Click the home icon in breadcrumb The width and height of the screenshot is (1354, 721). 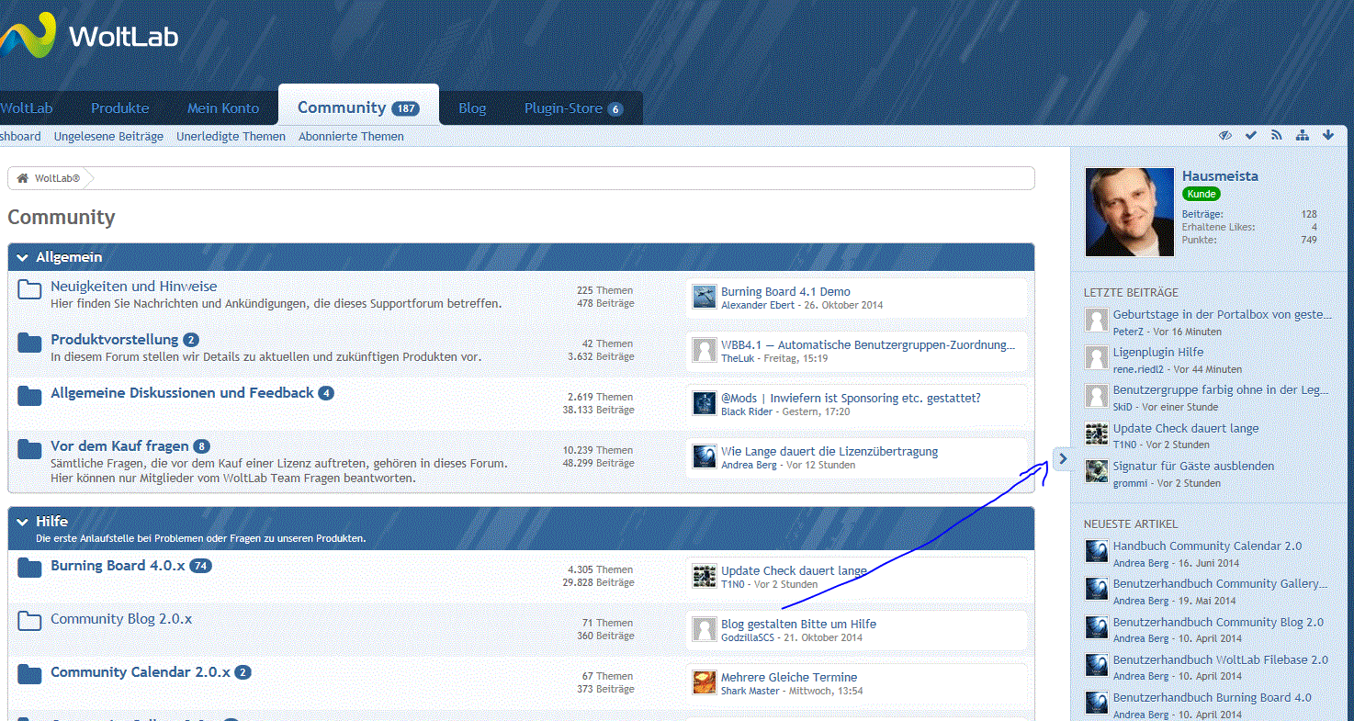tap(23, 178)
